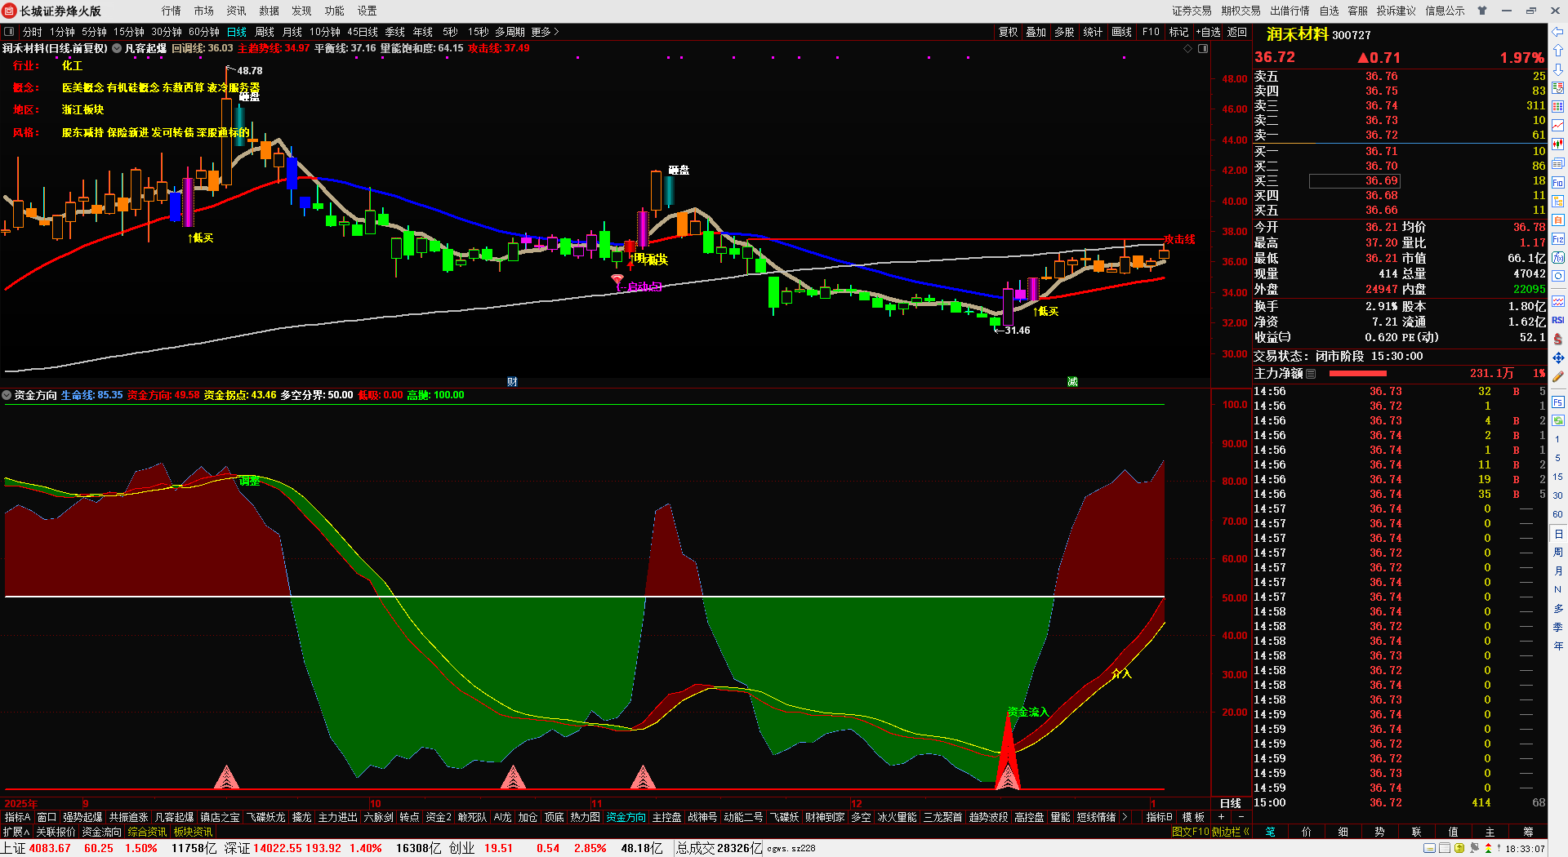
Task: Click the 减 marker on the timeline
Action: 1072,381
